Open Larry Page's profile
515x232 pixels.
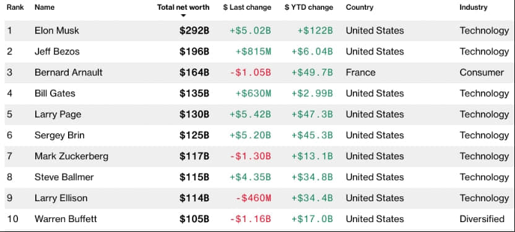(x=58, y=115)
